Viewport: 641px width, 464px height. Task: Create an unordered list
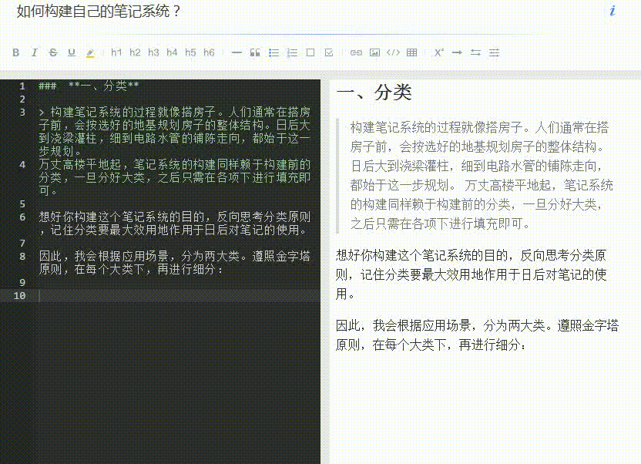tap(273, 52)
